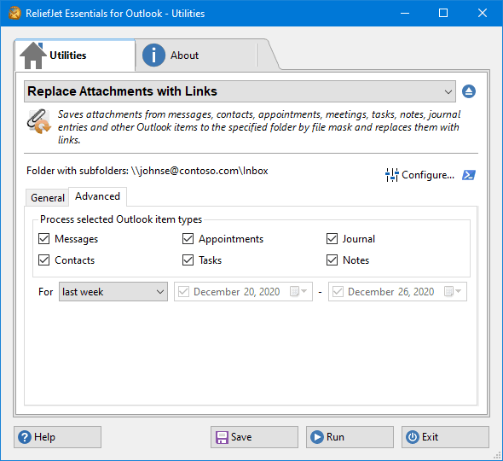Click the December 26, 2020 date field
The image size is (503, 461).
coord(397,292)
